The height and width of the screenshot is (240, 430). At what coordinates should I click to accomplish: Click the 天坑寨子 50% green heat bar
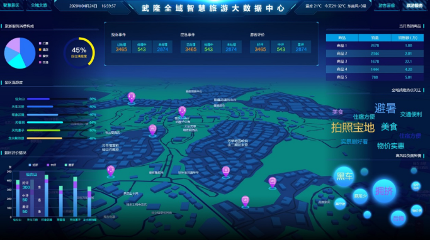pyautogui.click(x=57, y=130)
